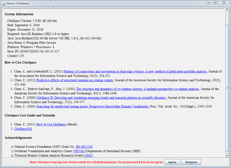Close the About CiteSpace window
The height and width of the screenshot is (168, 231).
[x=224, y=3]
